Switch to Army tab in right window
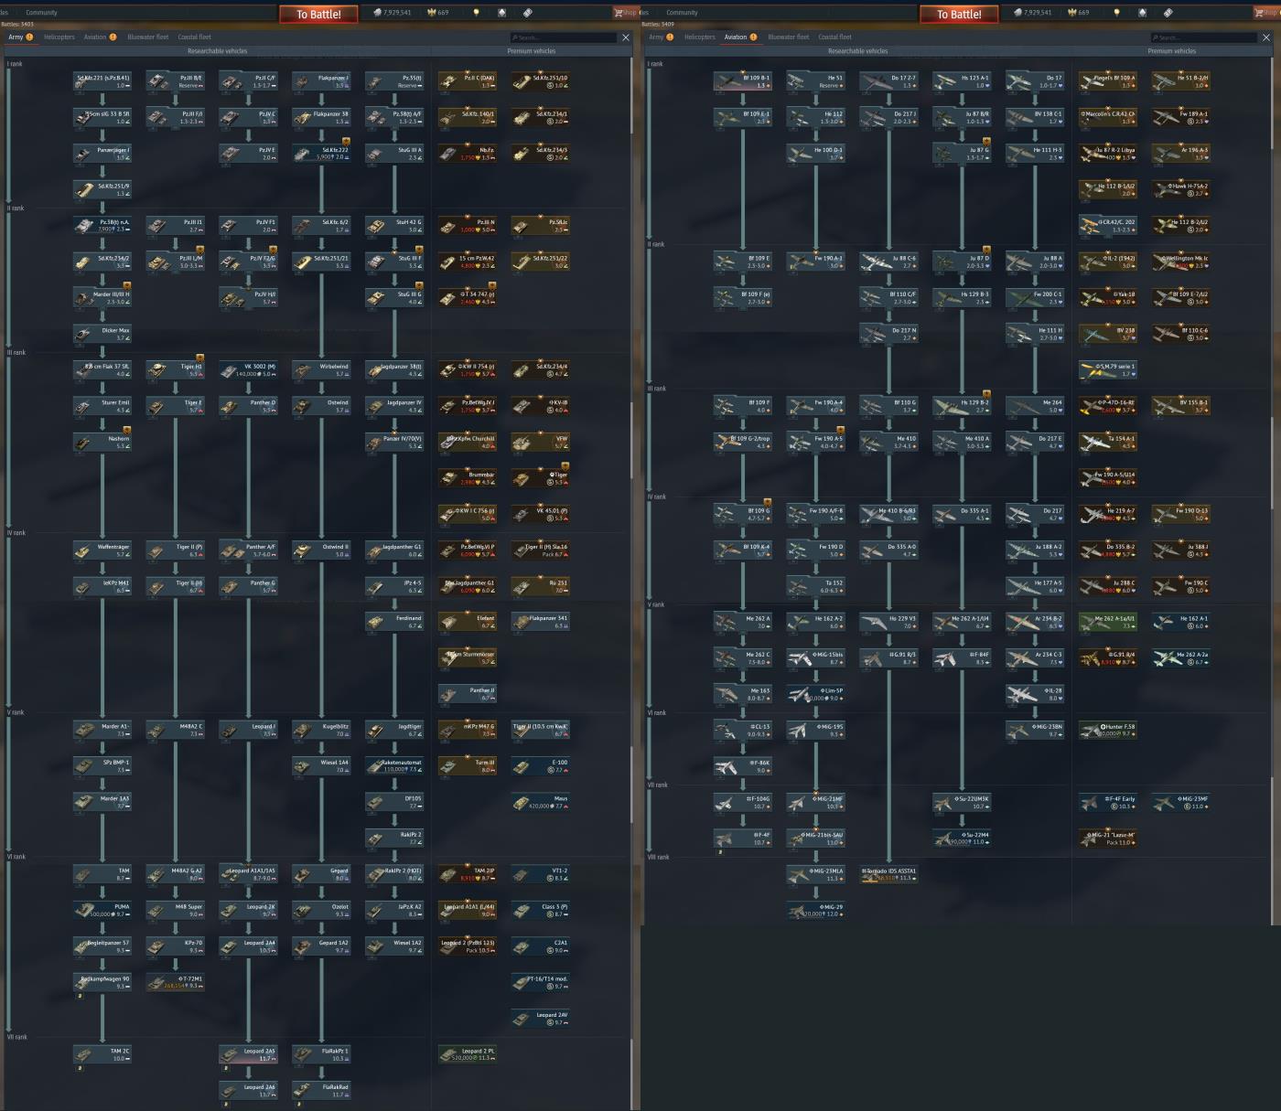The width and height of the screenshot is (1281, 1111). (661, 37)
